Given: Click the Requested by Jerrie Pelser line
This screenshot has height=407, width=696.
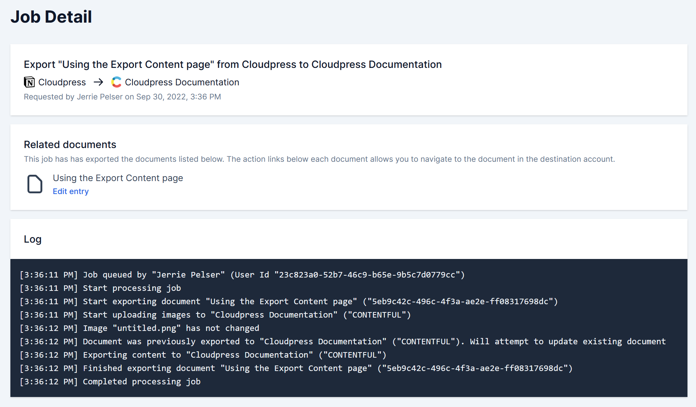Looking at the screenshot, I should pyautogui.click(x=122, y=97).
